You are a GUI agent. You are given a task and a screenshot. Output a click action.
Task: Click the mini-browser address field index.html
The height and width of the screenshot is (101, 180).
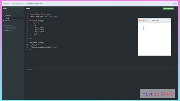160,20
